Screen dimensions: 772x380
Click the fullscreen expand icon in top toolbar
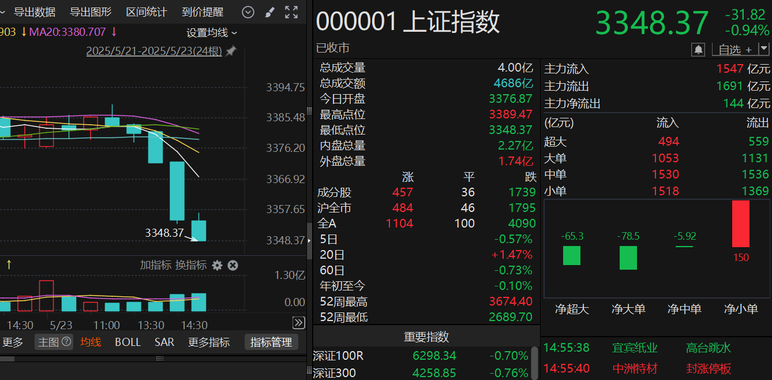click(x=291, y=12)
